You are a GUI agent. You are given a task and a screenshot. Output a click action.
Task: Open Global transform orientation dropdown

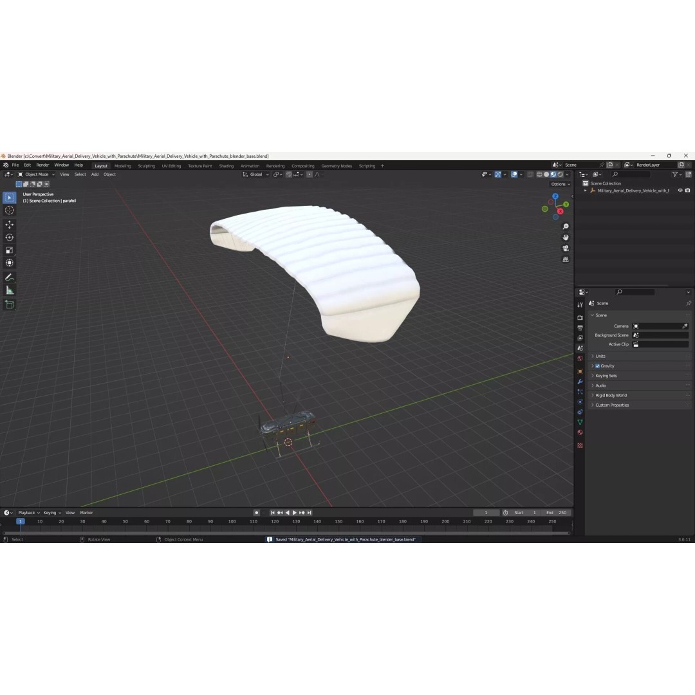(x=255, y=174)
